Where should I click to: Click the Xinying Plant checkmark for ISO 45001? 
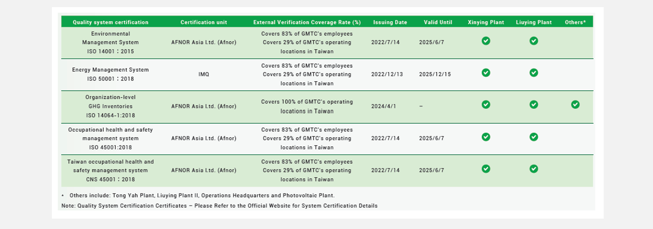(x=486, y=137)
